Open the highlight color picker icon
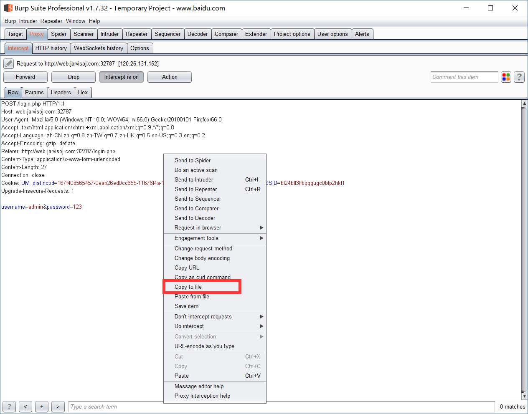The height and width of the screenshot is (414, 528). (506, 77)
